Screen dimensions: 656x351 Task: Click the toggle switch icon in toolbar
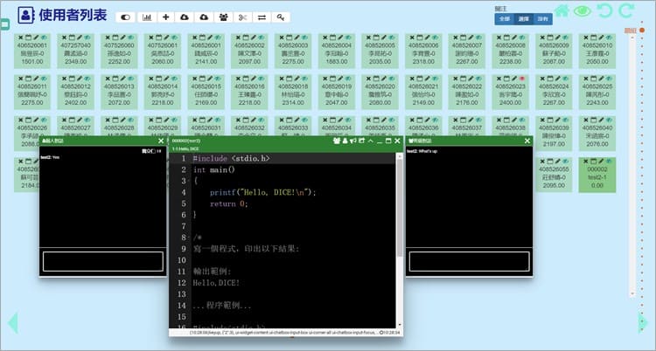125,17
